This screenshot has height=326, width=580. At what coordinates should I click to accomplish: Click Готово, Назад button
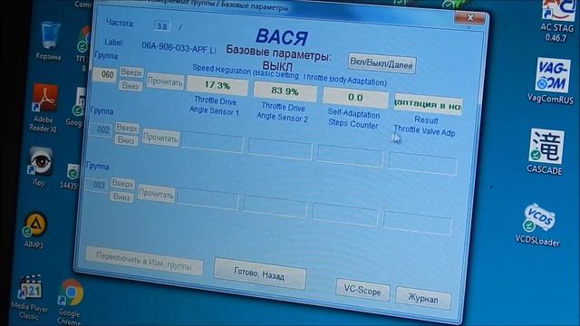[x=260, y=273]
